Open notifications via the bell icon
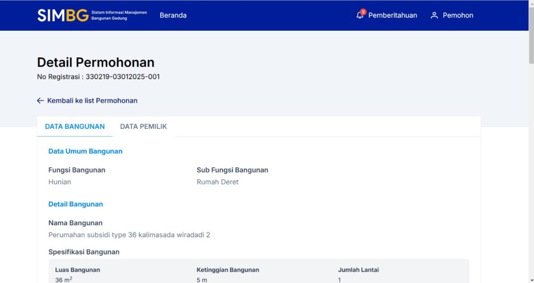Viewport: 534px width, 283px height. (x=360, y=16)
